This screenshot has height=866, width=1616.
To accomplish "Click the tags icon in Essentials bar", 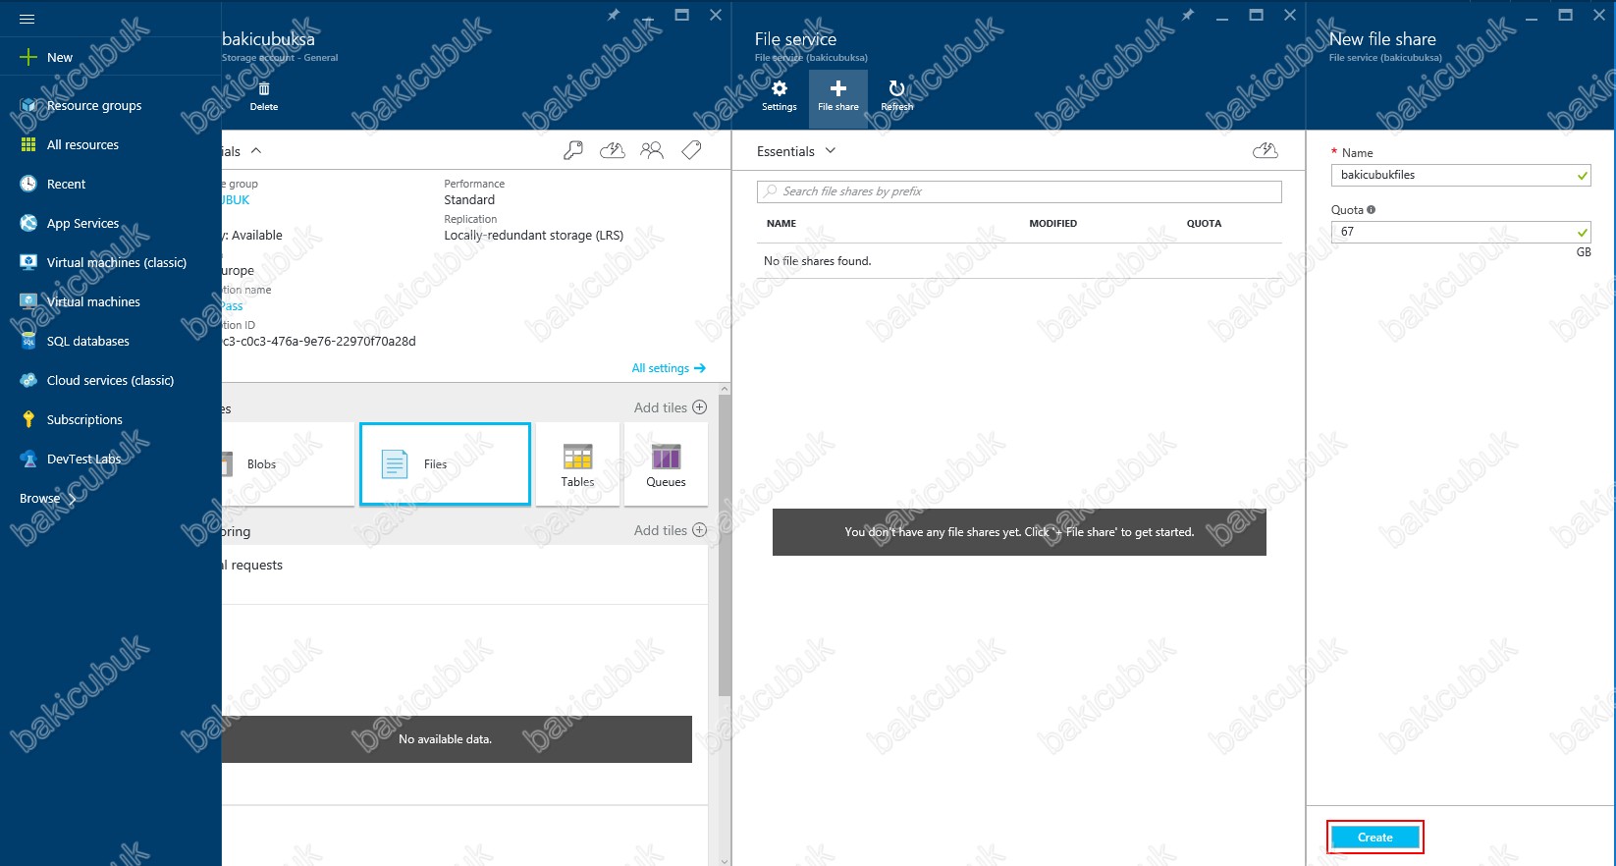I will coord(691,150).
